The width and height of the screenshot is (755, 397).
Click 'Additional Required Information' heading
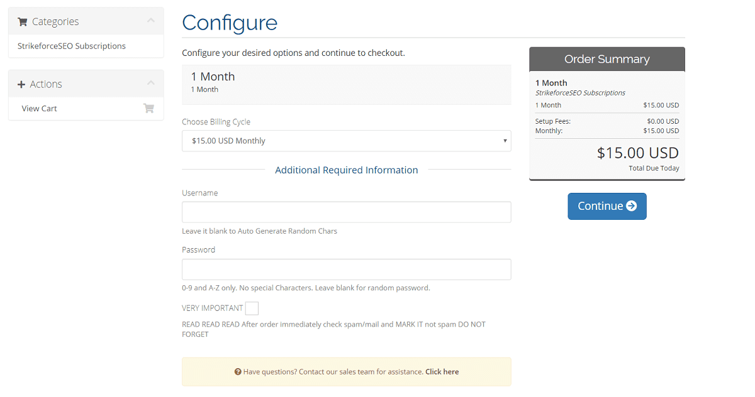pos(347,170)
